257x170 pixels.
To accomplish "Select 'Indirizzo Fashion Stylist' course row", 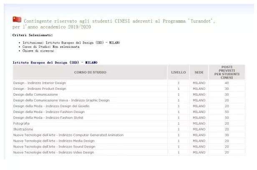I will point(129,118).
